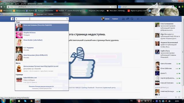Click Firefox taskbar button
The image size is (184, 103).
(x=38, y=101)
